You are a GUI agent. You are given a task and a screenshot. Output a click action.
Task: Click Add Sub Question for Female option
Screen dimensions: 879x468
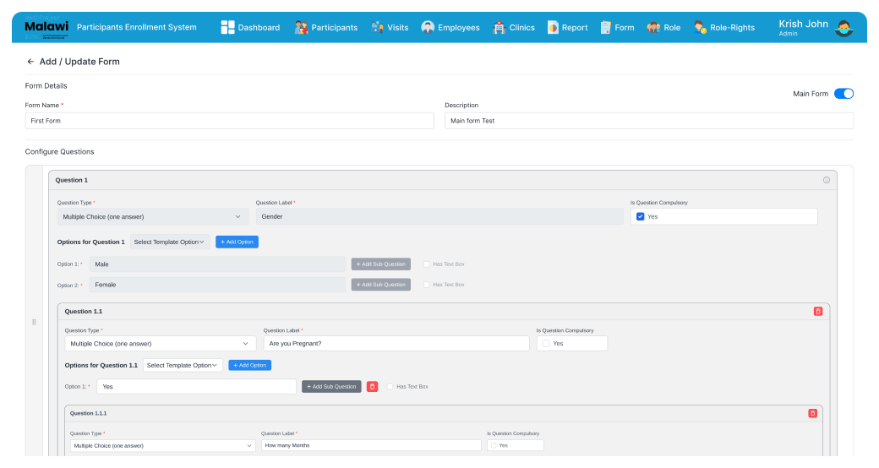click(381, 285)
